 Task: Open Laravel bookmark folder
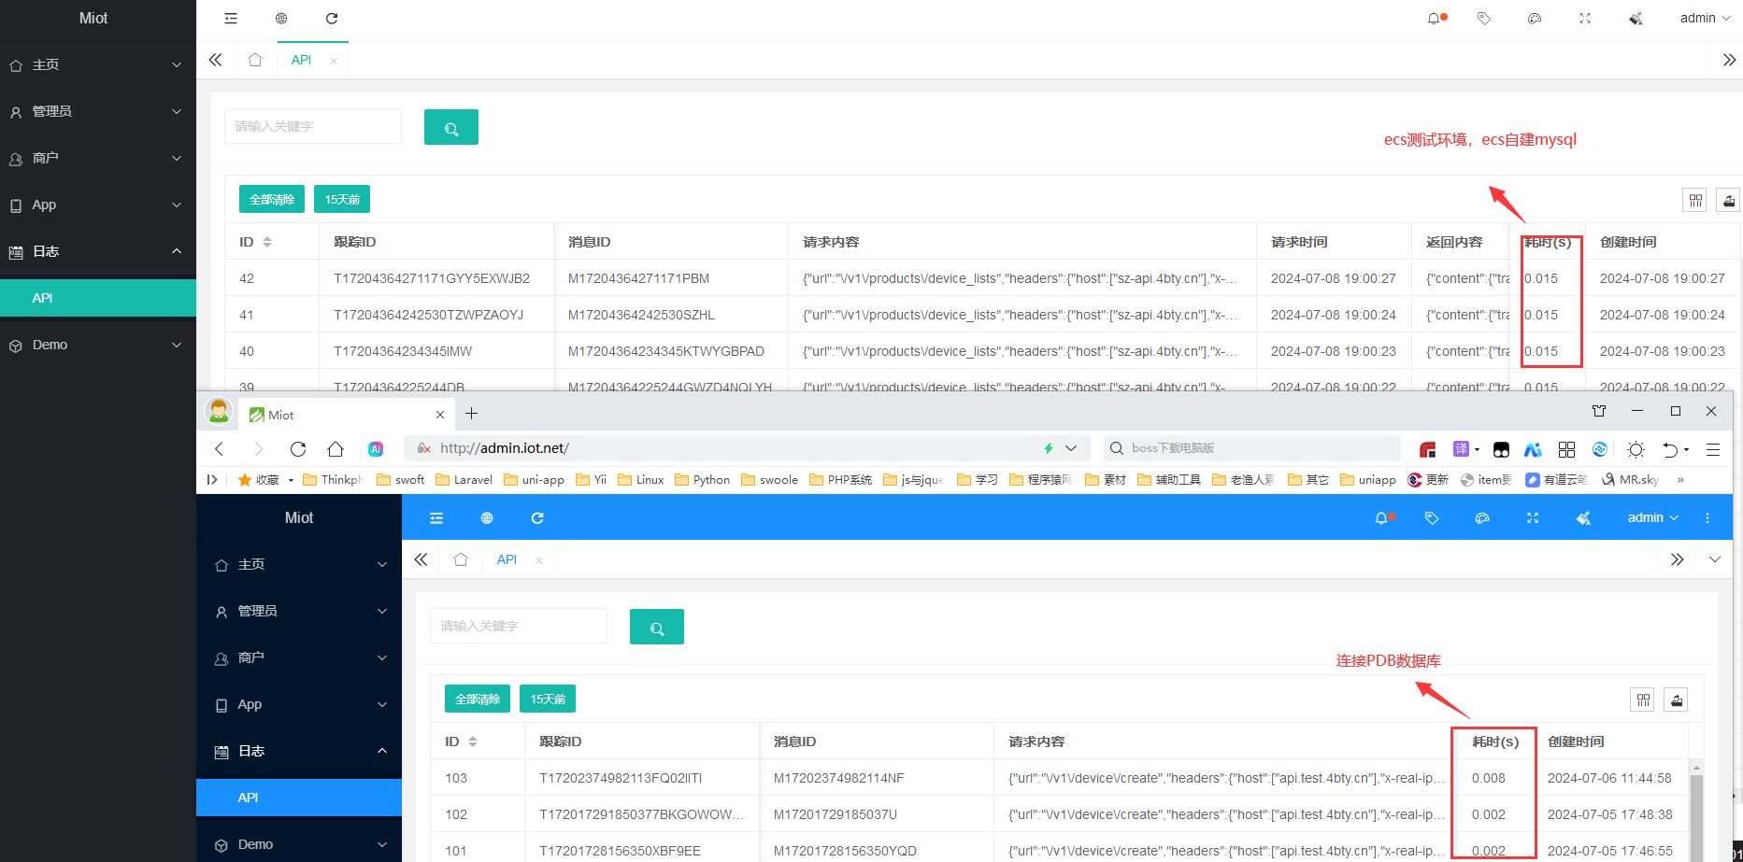point(464,480)
